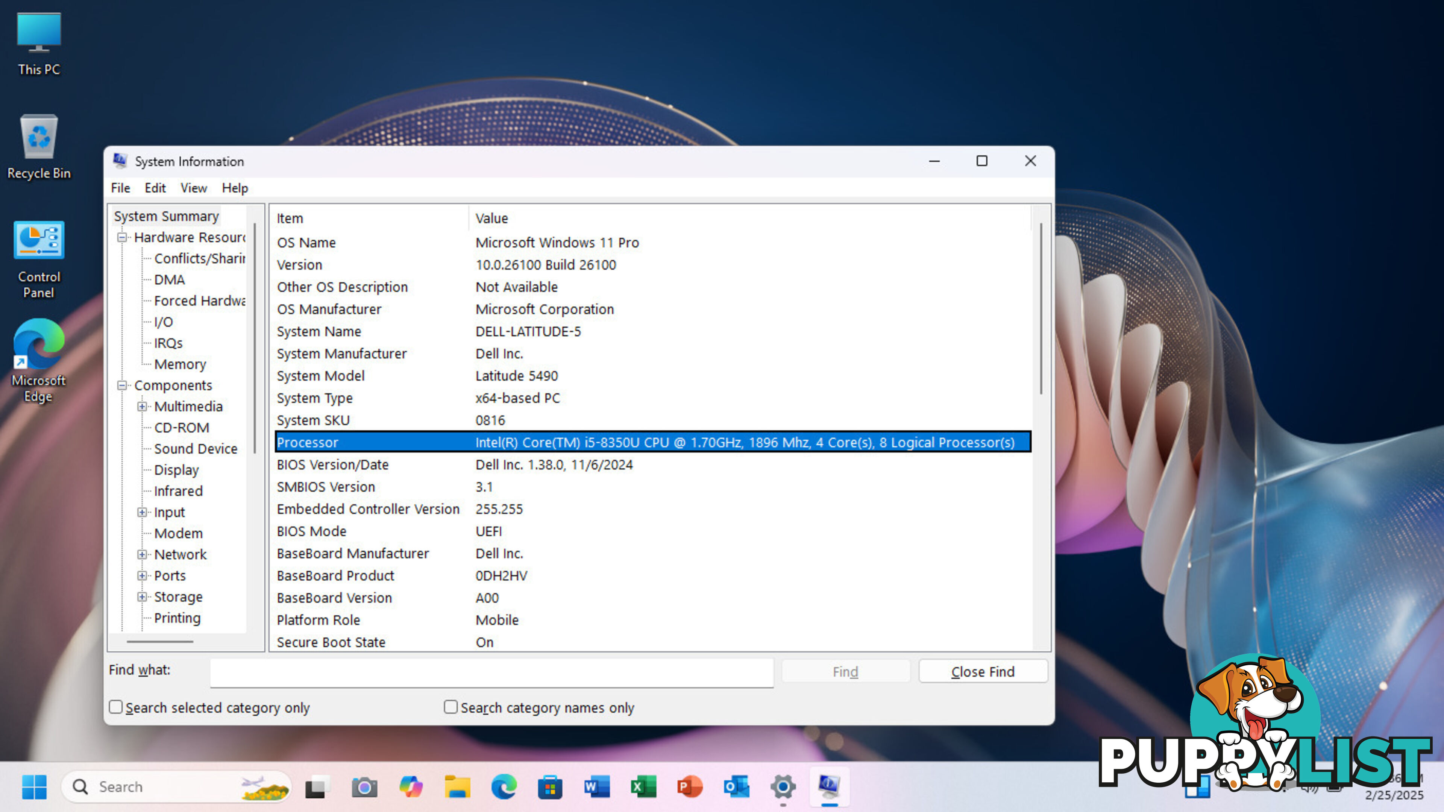1444x812 pixels.
Task: Select Sound Device in the tree
Action: pyautogui.click(x=196, y=449)
